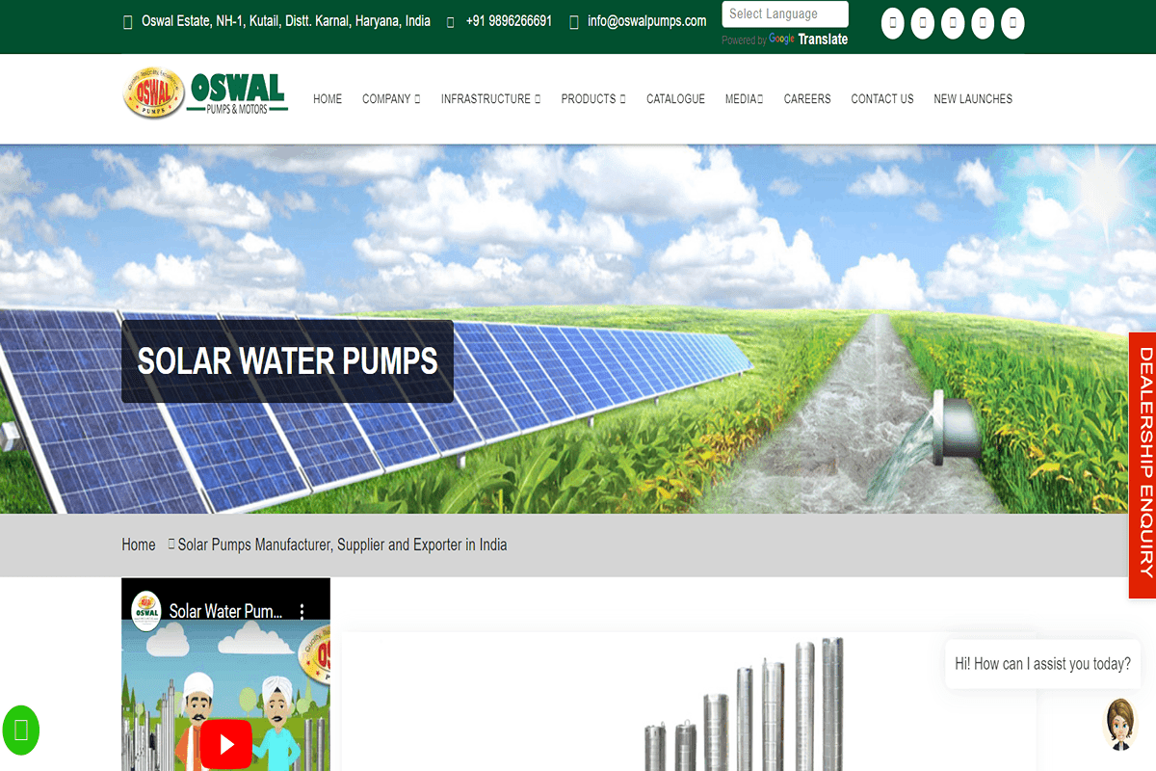
Task: Click the location pin icon before the address
Action: pos(128,20)
